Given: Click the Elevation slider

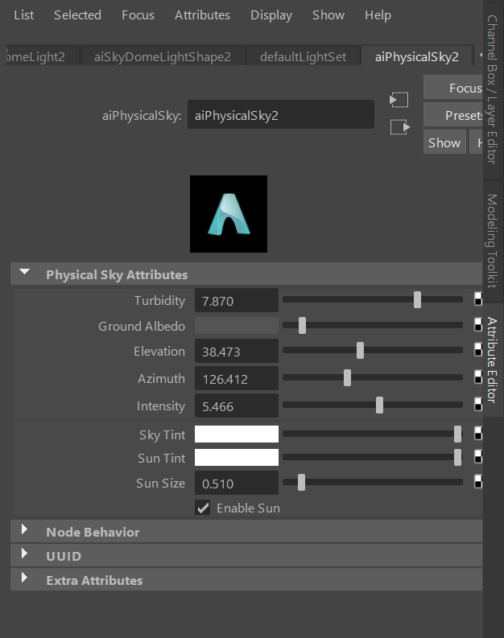Looking at the screenshot, I should [x=373, y=350].
